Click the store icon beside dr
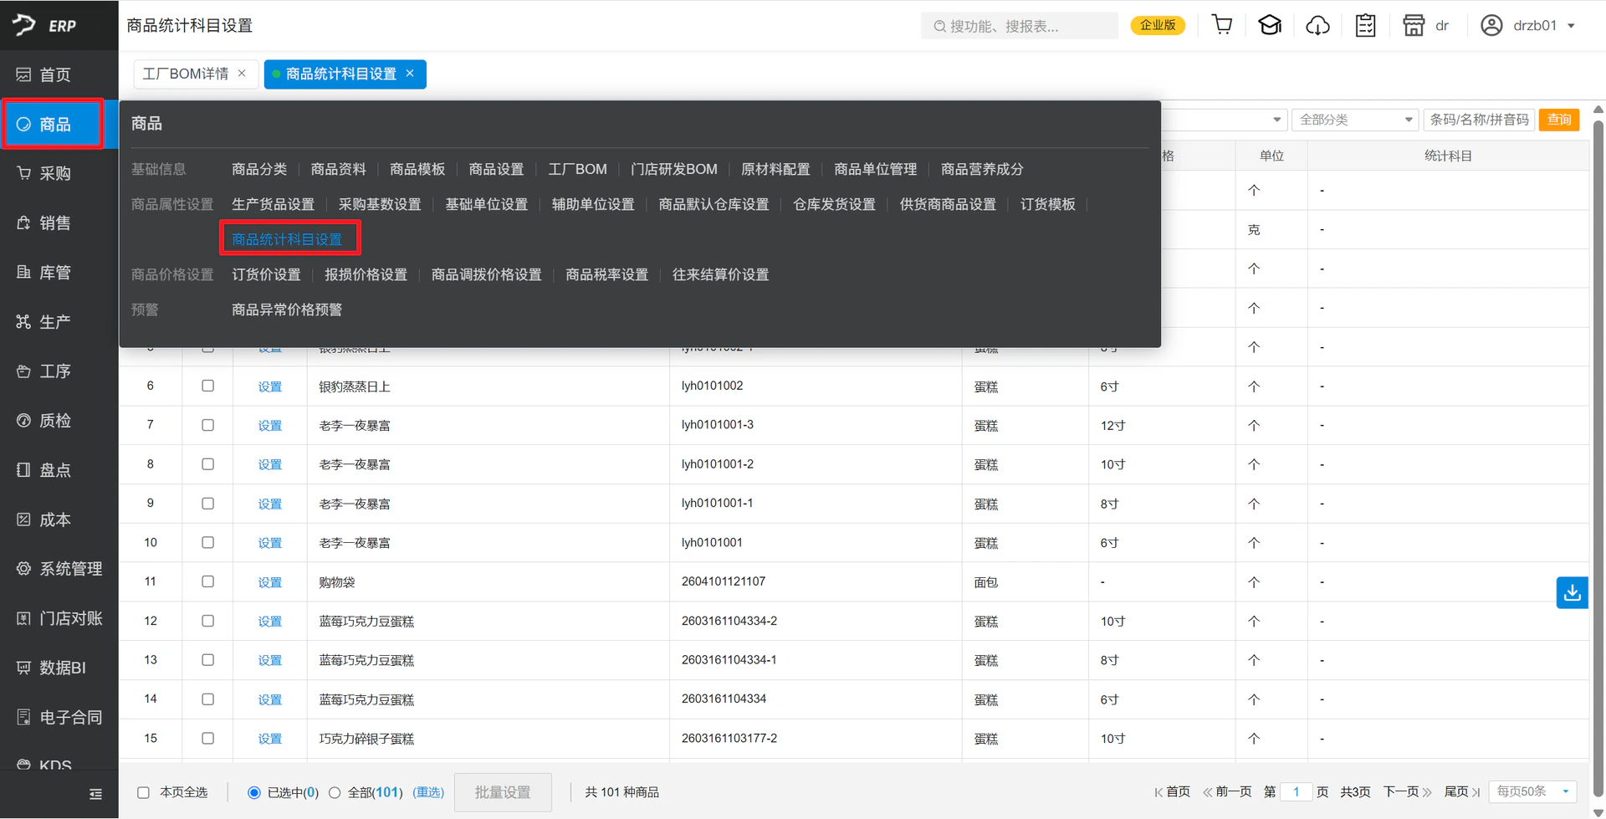The image size is (1606, 819). 1414,25
